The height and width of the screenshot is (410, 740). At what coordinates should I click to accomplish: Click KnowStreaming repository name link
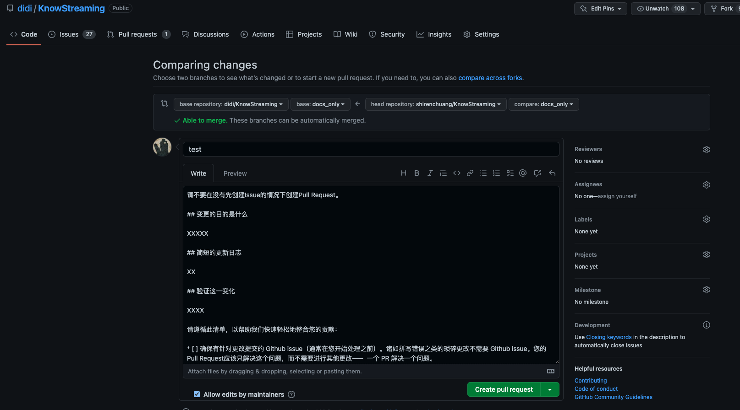click(71, 8)
